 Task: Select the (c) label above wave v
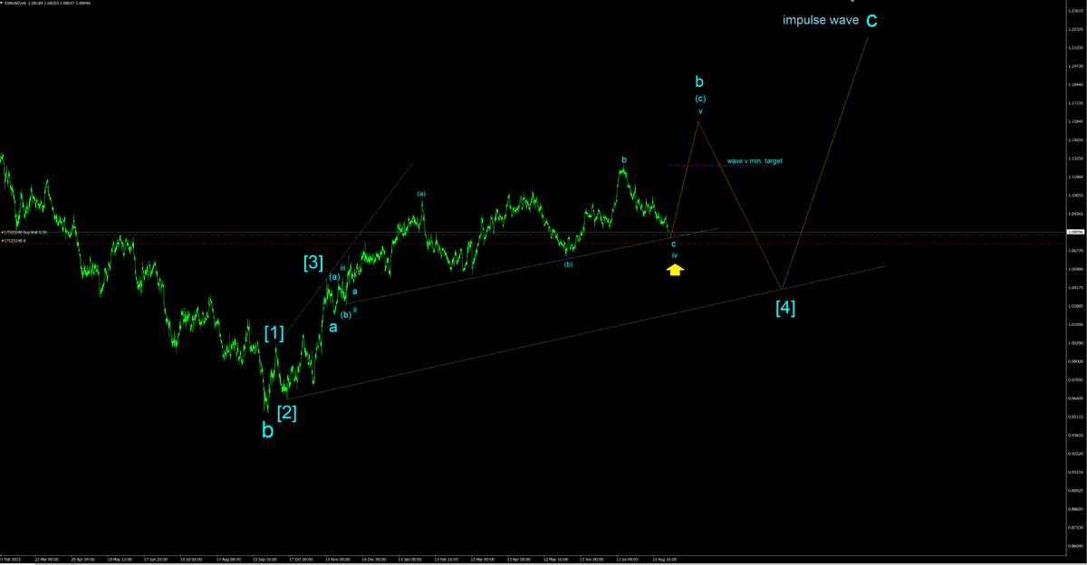(700, 98)
